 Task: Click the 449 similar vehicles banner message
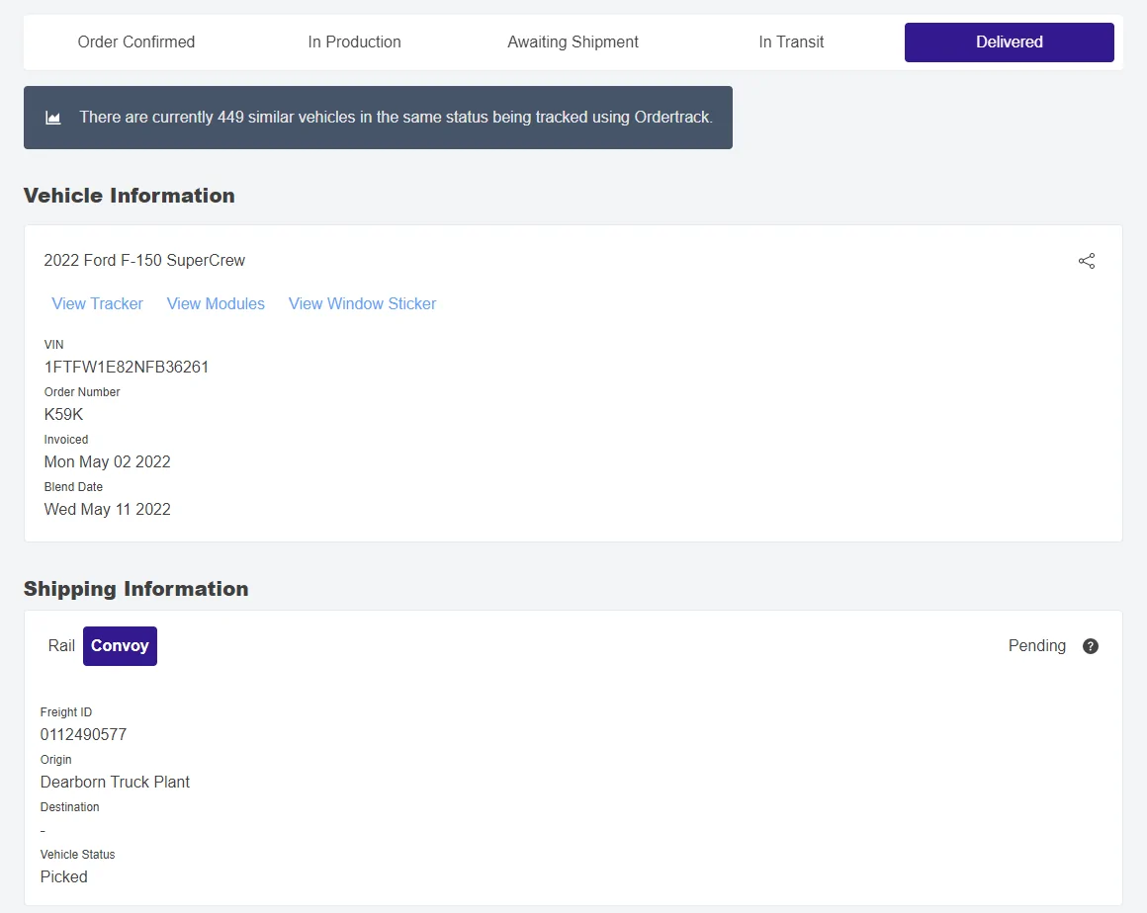pos(396,118)
